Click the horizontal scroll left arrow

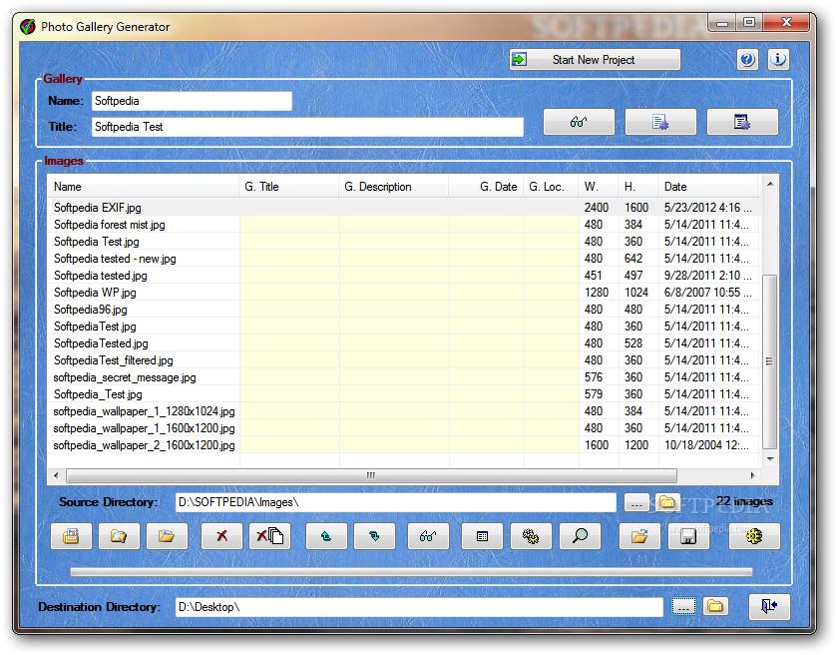[x=56, y=475]
